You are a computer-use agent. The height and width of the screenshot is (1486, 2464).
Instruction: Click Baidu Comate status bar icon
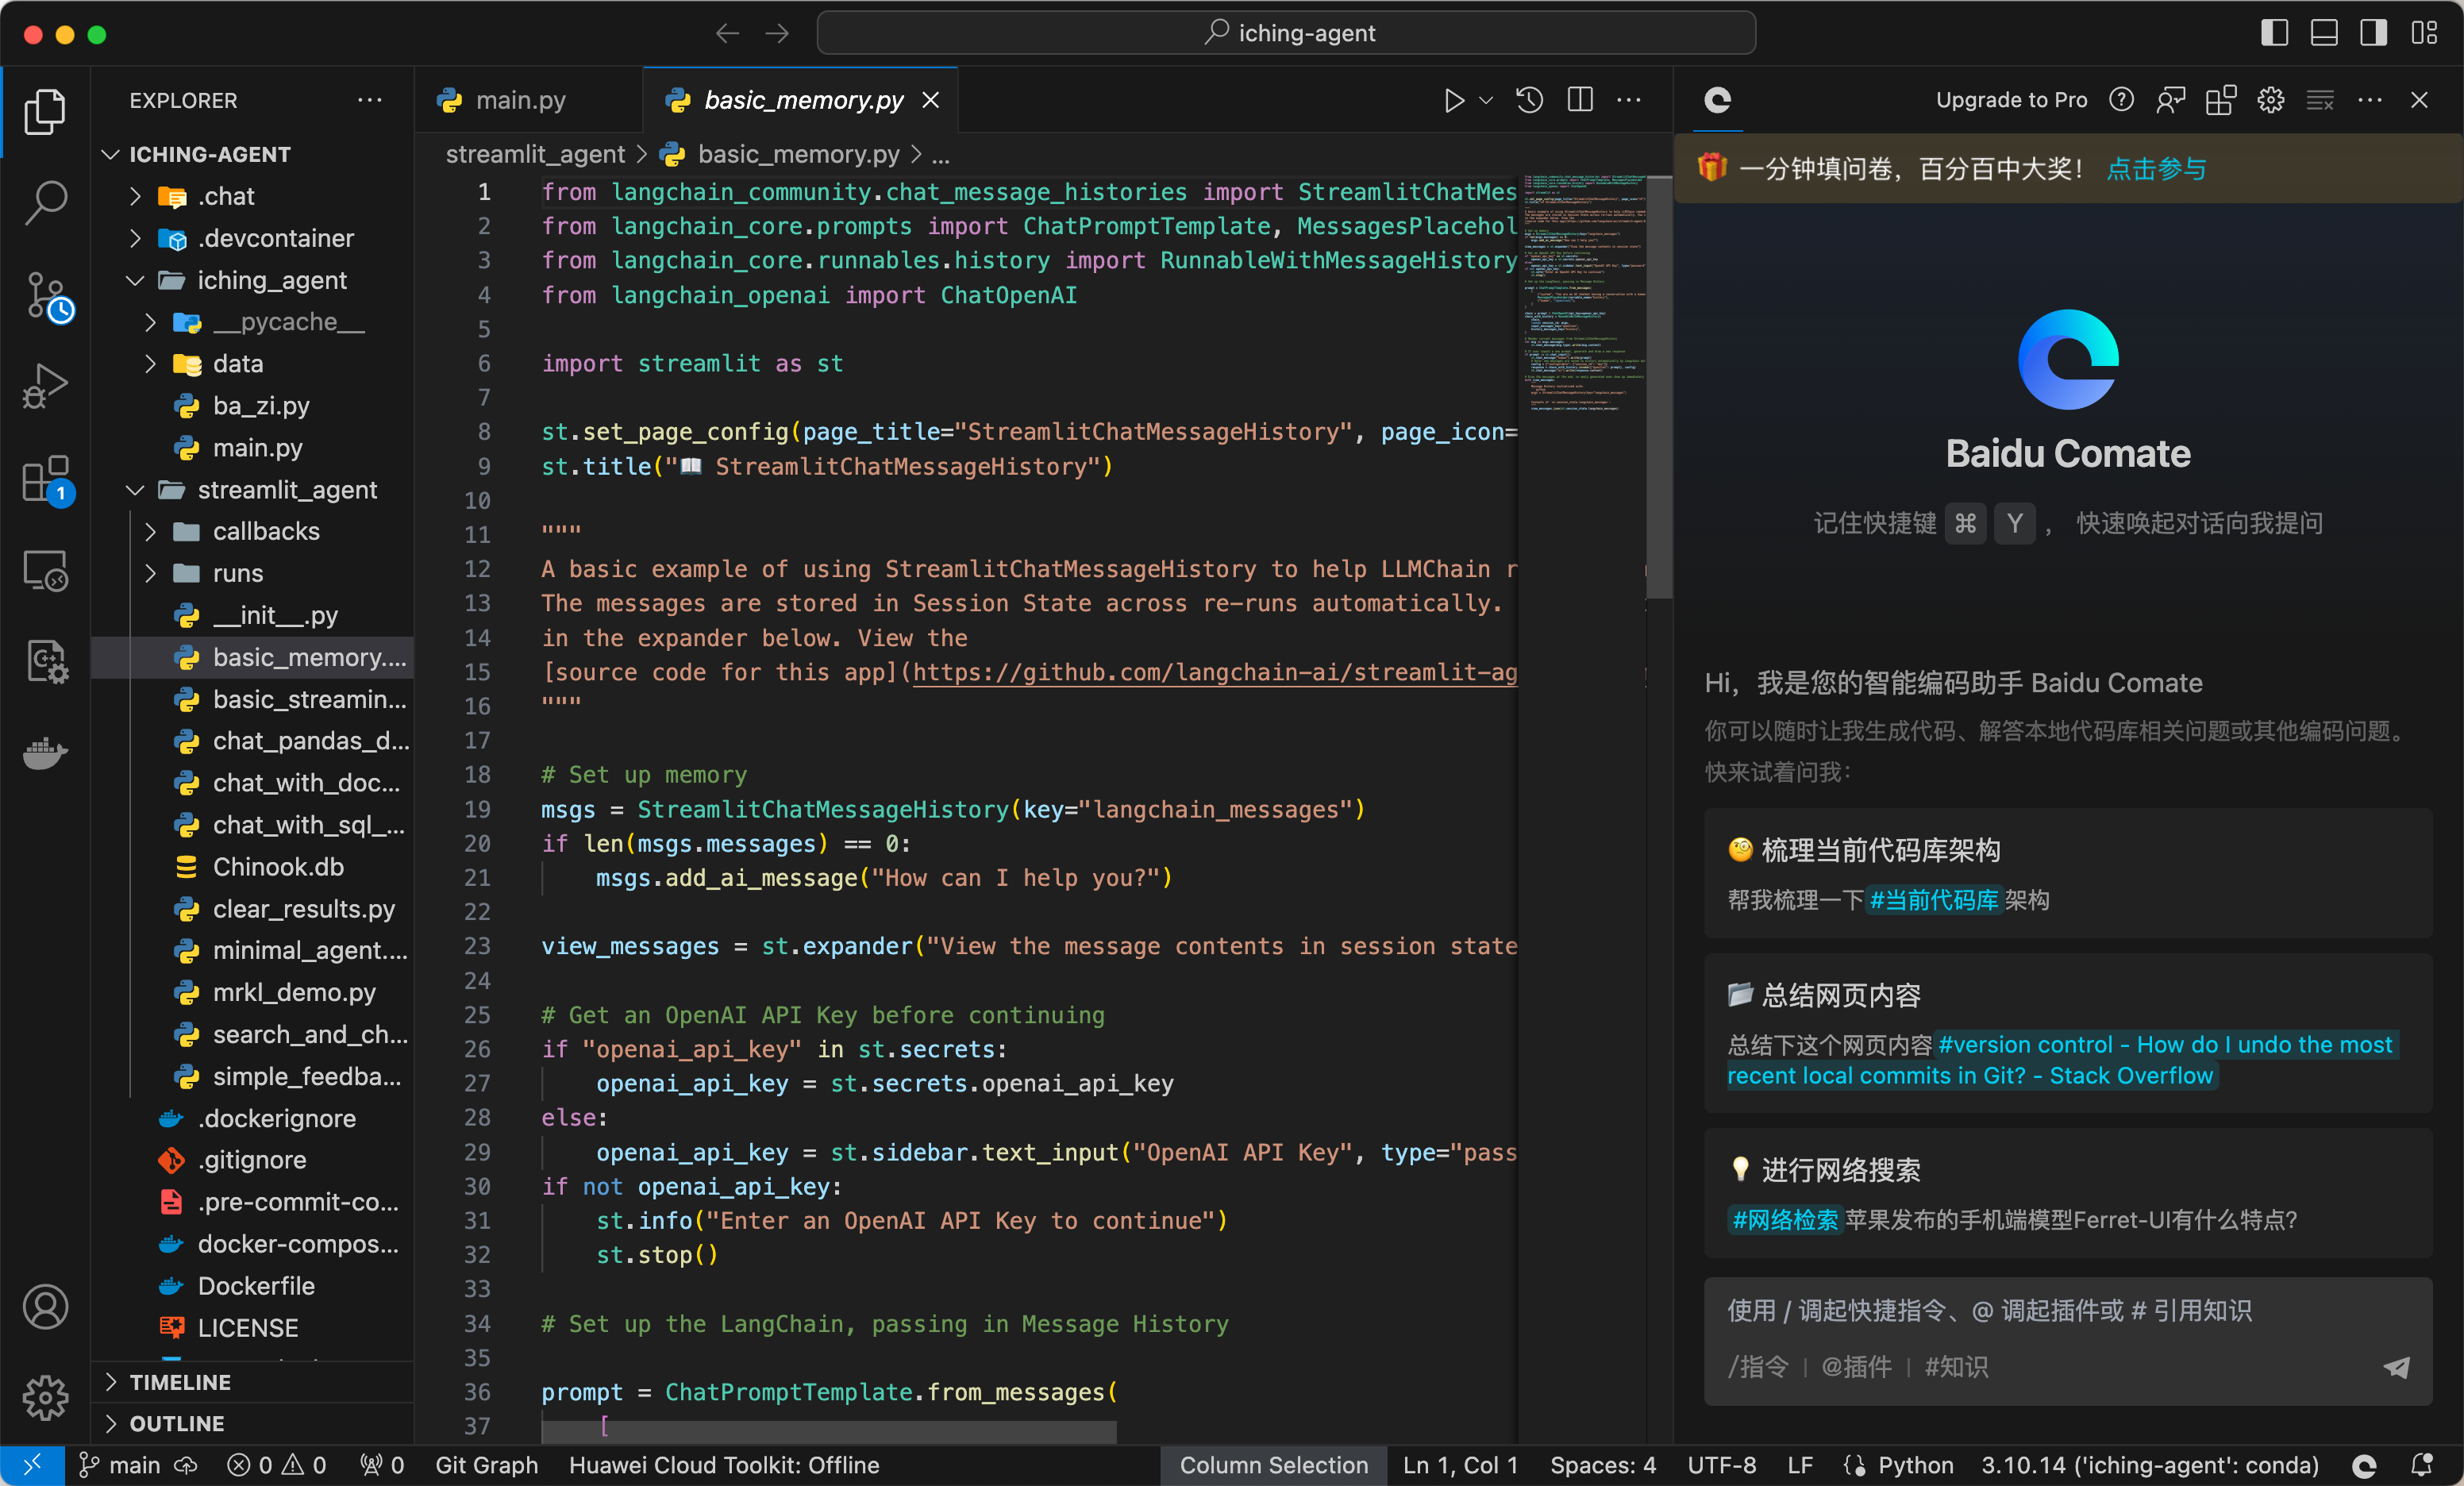pyautogui.click(x=2364, y=1466)
